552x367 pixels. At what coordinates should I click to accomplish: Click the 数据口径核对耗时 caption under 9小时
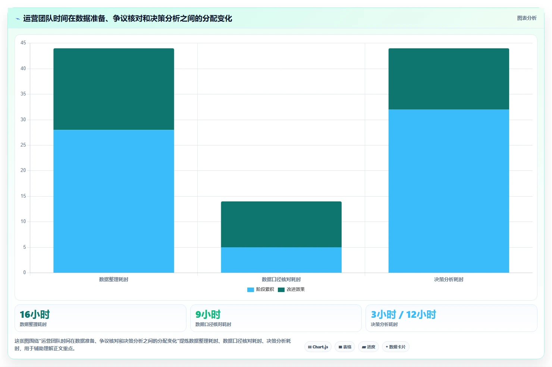pyautogui.click(x=213, y=324)
